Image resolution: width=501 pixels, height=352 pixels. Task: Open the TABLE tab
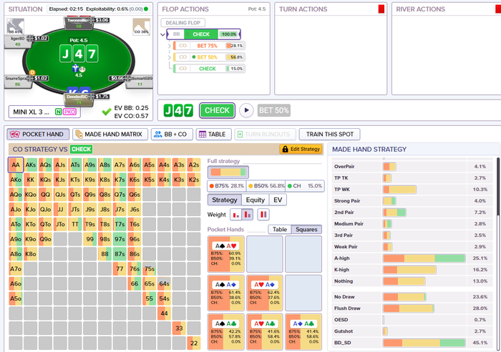click(213, 135)
